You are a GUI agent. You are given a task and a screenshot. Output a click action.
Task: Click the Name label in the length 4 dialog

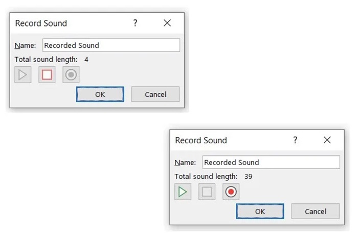click(25, 45)
